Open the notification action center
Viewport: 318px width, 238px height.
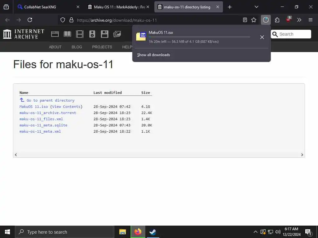[x=308, y=232]
